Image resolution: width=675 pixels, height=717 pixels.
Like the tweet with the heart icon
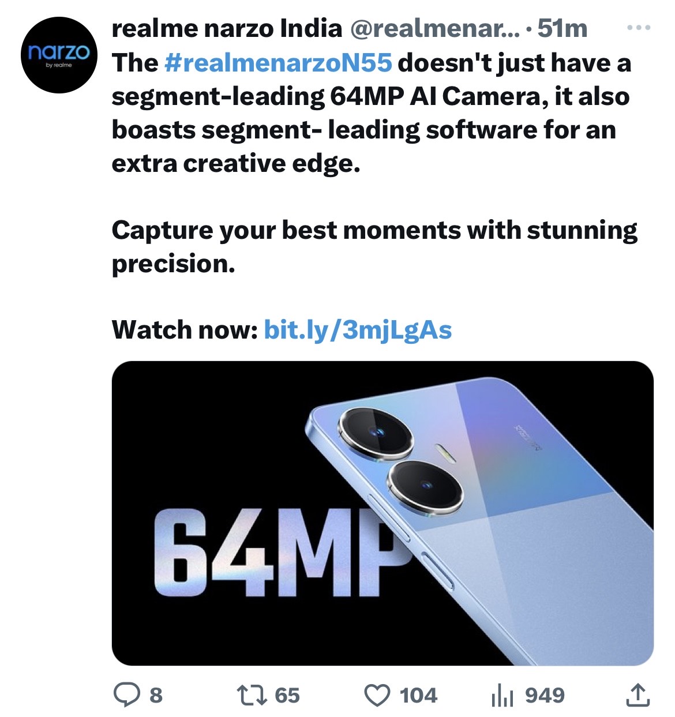coord(378,695)
